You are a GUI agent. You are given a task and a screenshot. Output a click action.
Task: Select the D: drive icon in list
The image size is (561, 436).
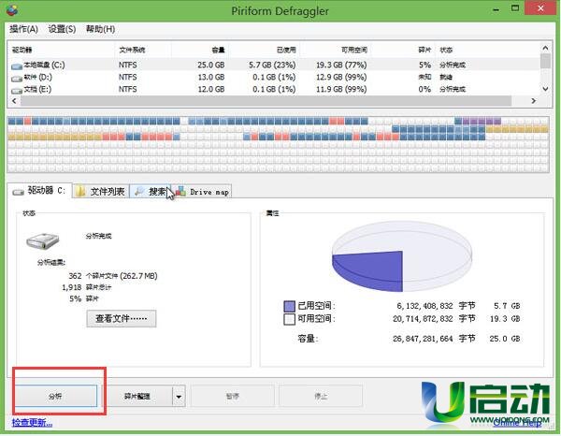pyautogui.click(x=17, y=79)
